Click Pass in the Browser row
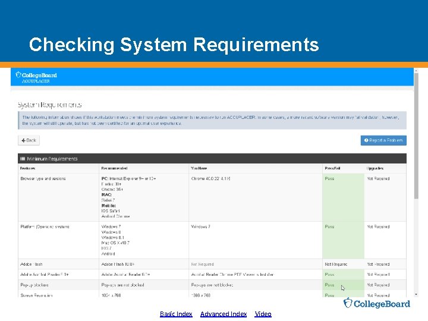This screenshot has width=428, height=321. pos(329,179)
